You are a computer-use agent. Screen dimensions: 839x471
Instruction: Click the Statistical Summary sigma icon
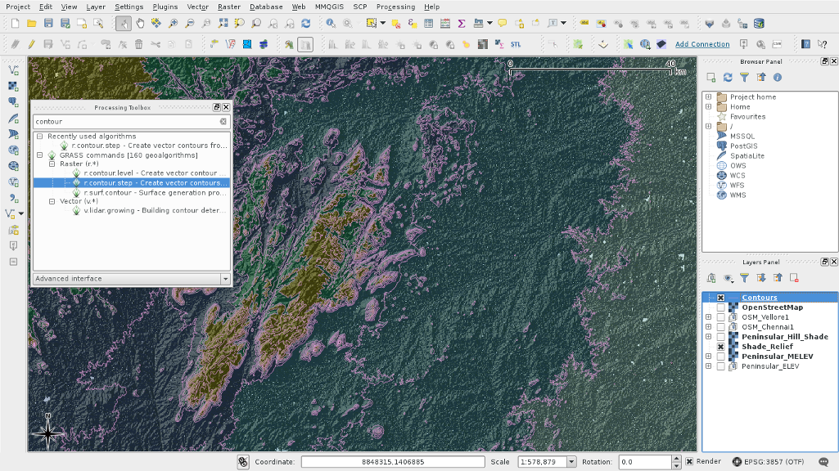[462, 24]
